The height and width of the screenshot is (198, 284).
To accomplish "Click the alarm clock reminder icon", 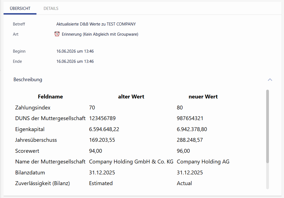I will pyautogui.click(x=57, y=34).
